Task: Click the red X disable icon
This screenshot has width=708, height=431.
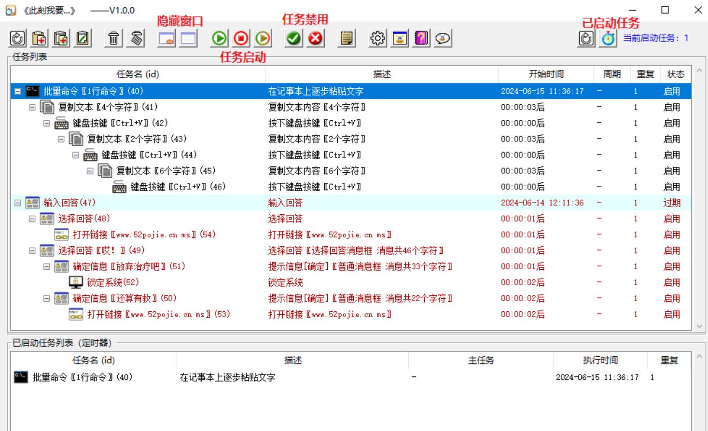Action: (316, 38)
